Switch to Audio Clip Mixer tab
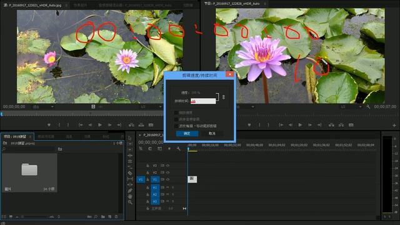The image size is (400, 225). [x=135, y=5]
